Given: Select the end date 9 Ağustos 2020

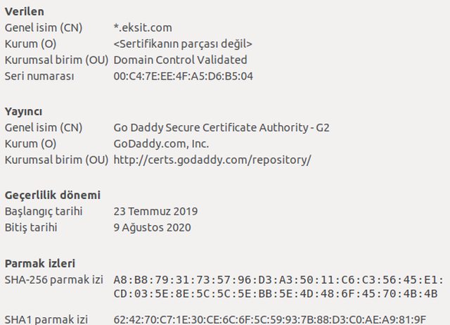Looking at the screenshot, I should [x=152, y=228].
